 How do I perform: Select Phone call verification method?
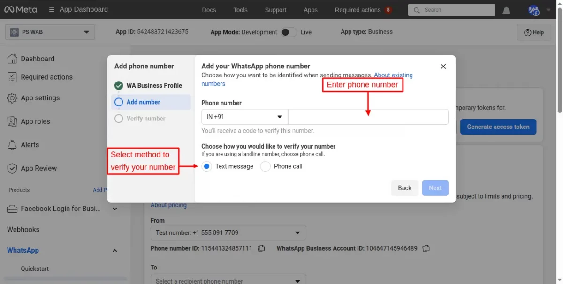tap(266, 166)
